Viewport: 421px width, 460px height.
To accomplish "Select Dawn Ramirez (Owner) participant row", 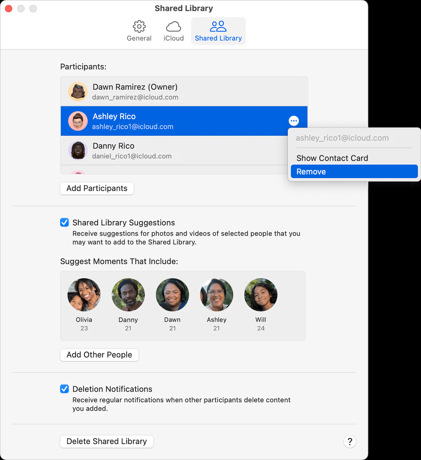I will (x=184, y=91).
